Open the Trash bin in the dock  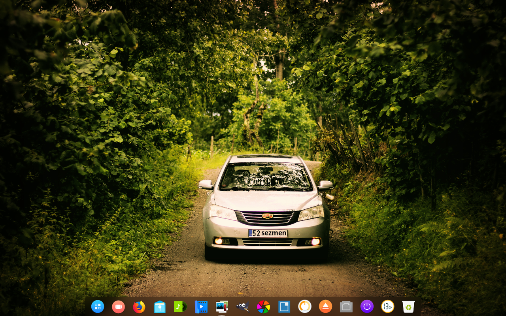click(x=408, y=307)
